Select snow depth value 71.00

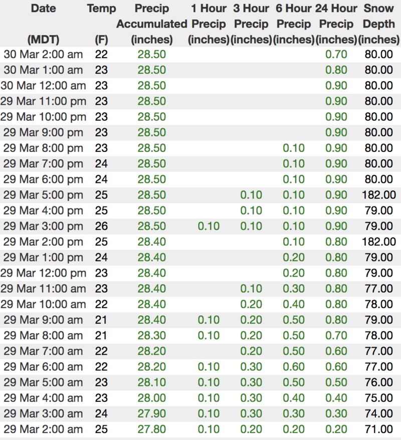click(x=379, y=429)
